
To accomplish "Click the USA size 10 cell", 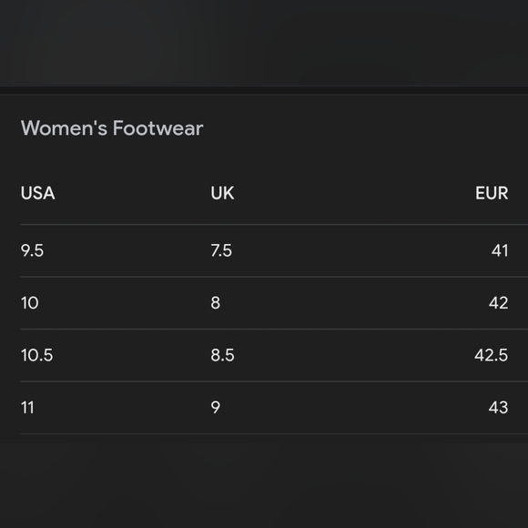I will tap(30, 303).
